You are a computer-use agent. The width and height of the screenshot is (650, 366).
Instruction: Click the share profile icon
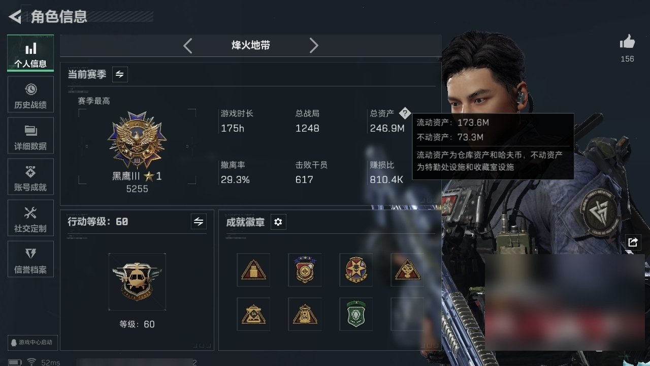[x=633, y=242]
